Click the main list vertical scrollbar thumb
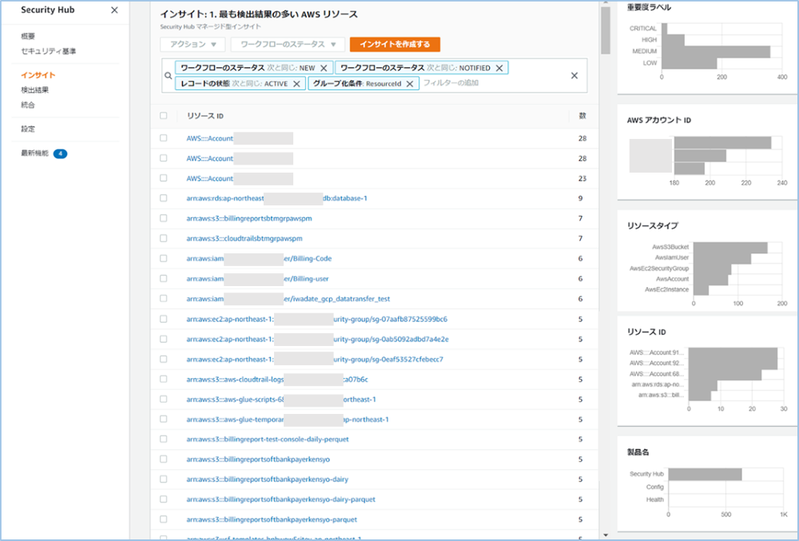The image size is (799, 541). point(606,30)
